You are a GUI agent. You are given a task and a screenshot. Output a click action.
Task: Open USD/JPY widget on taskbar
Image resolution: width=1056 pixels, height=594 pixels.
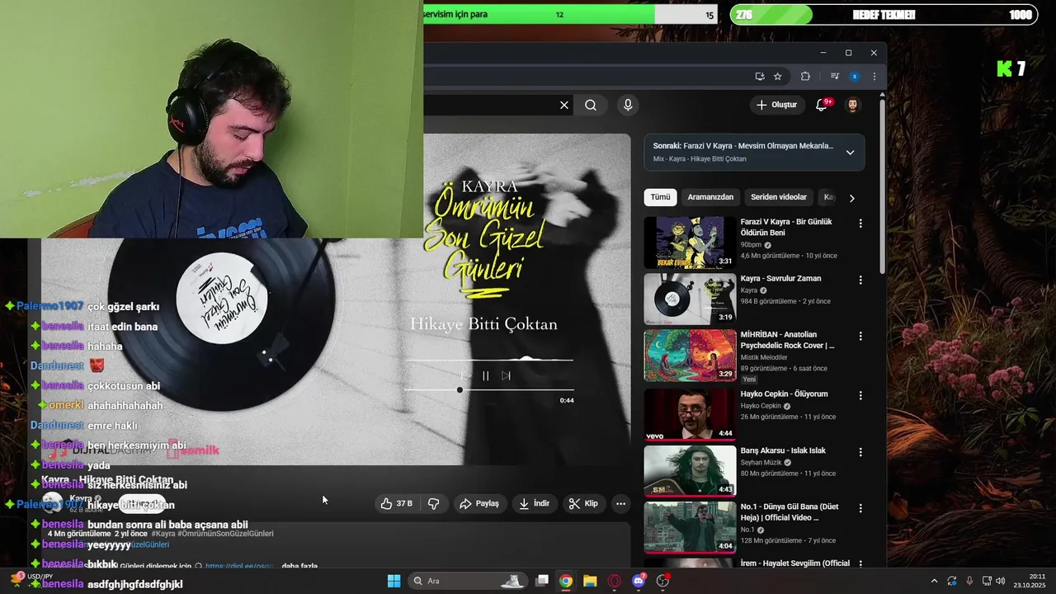coord(33,581)
